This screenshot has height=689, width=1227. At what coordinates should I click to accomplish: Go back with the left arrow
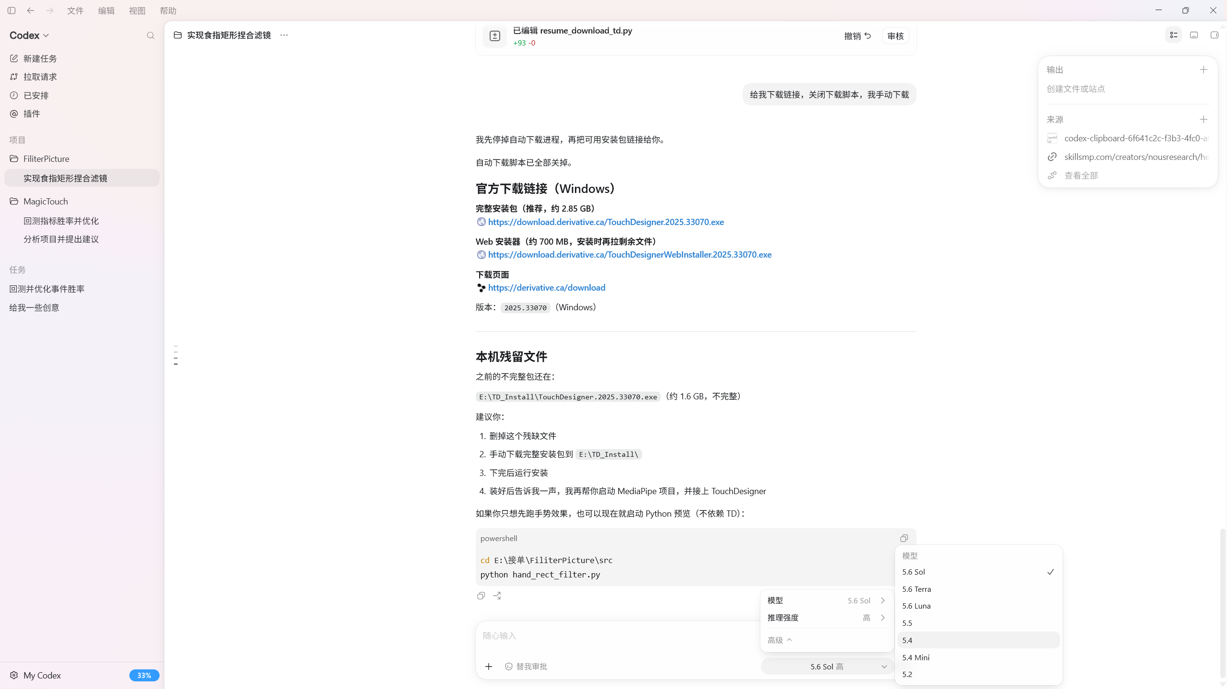tap(31, 11)
